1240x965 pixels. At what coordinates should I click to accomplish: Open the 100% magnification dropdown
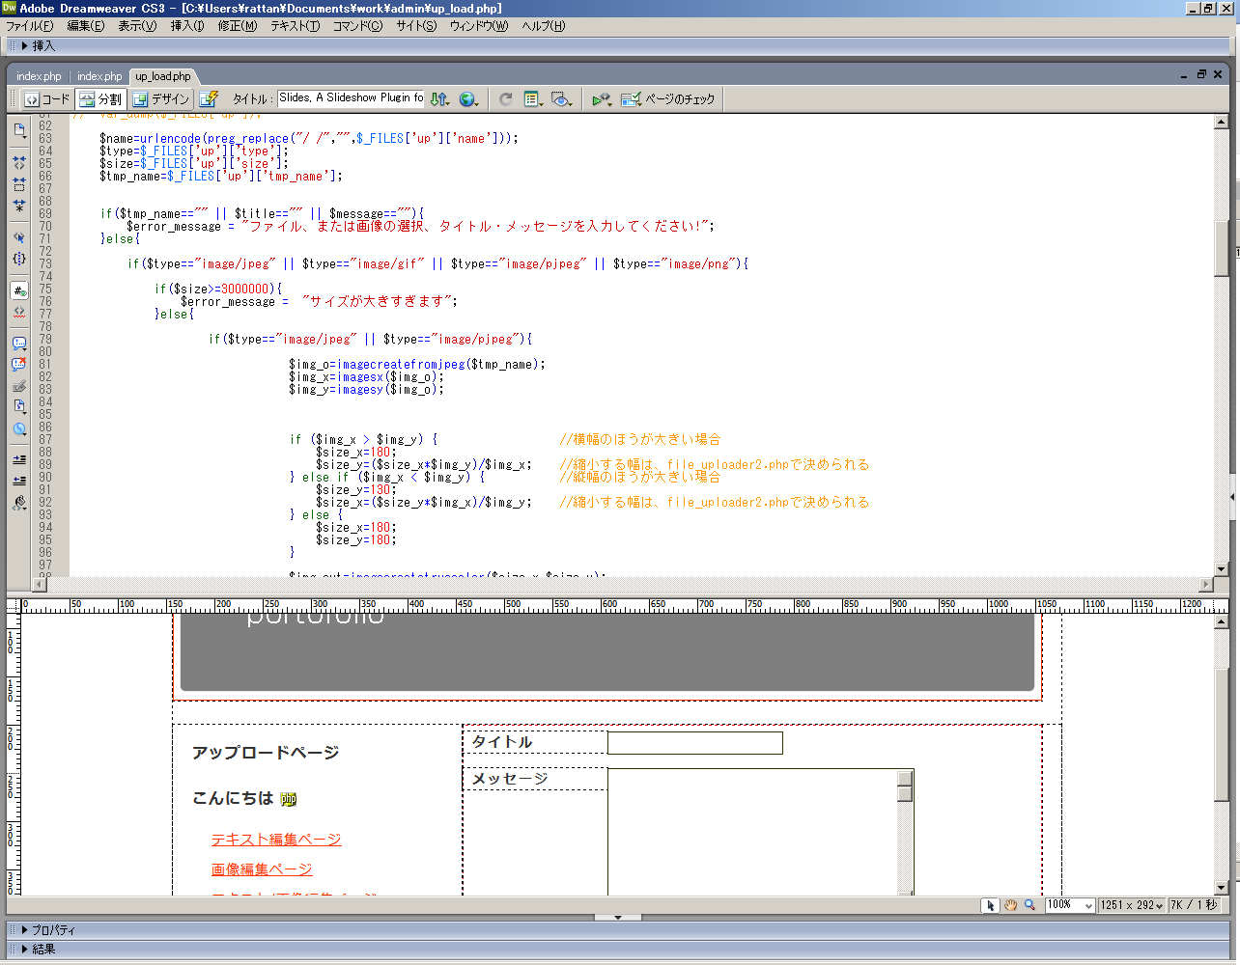tap(1070, 904)
